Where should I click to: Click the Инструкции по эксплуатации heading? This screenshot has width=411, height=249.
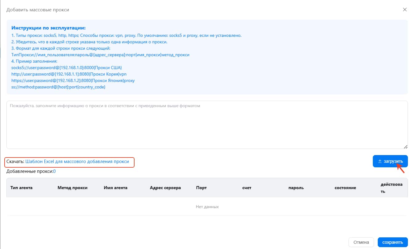pyautogui.click(x=48, y=28)
